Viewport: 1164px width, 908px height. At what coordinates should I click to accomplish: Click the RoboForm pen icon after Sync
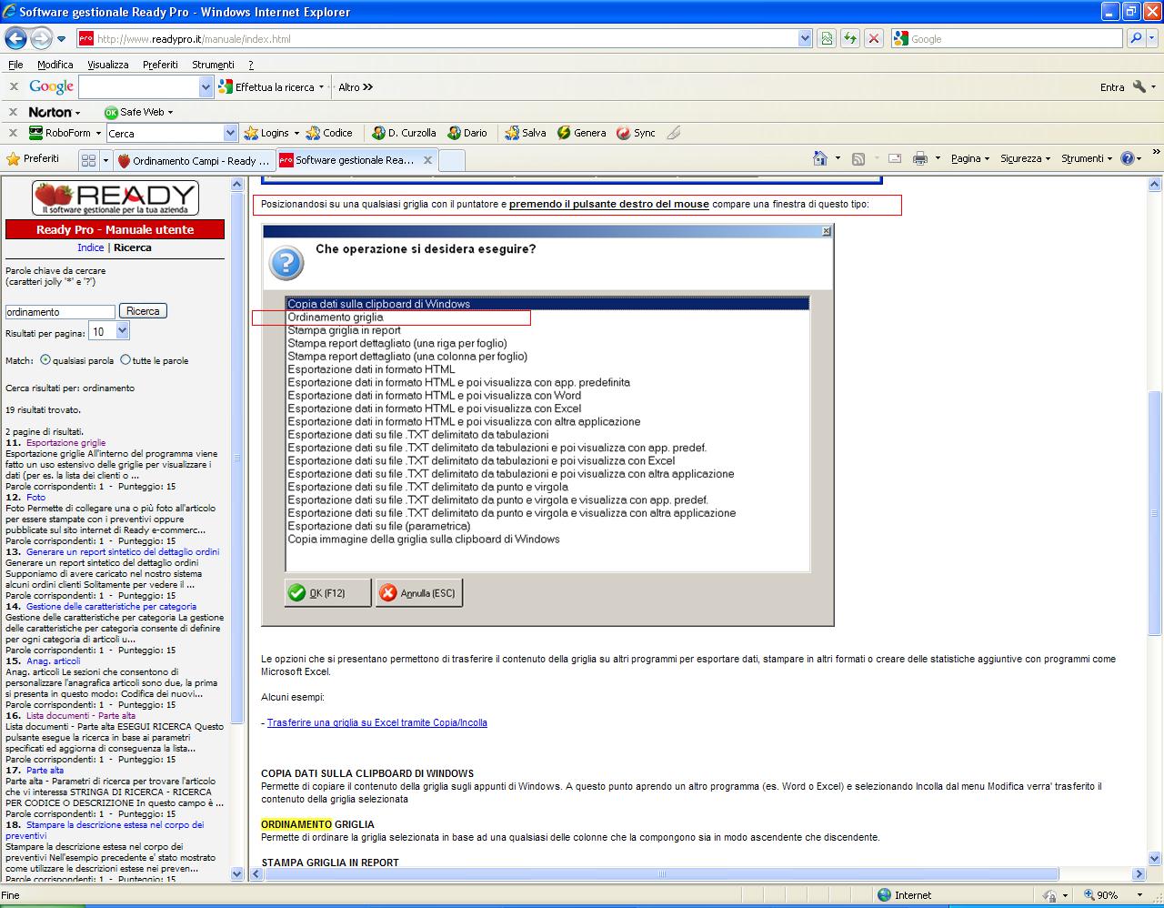coord(673,133)
